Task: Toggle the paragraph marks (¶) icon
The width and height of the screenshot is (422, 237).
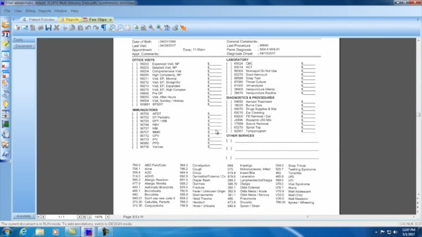Action: pos(104,28)
